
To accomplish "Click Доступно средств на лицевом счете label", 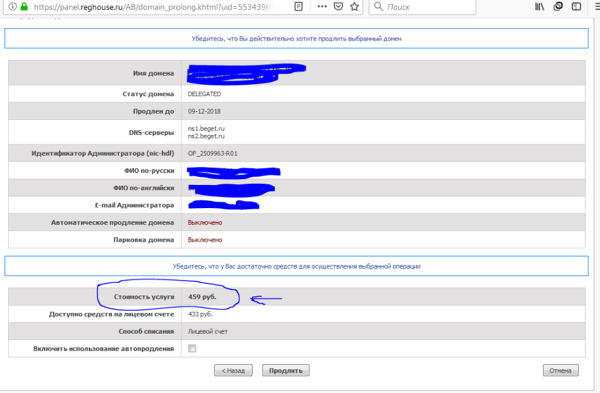I will (111, 314).
